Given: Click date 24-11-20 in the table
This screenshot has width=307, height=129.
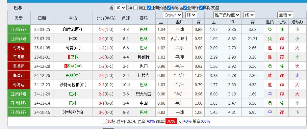Looking at the screenshot, I should click(42, 94).
